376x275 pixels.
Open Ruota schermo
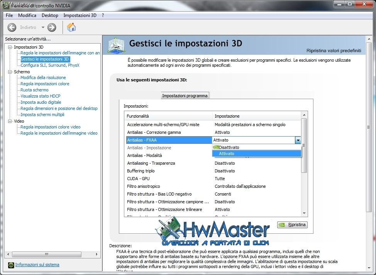click(34, 90)
